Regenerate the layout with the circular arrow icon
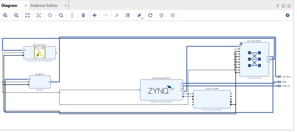Screen dimensions: 297x132 pos(150,15)
